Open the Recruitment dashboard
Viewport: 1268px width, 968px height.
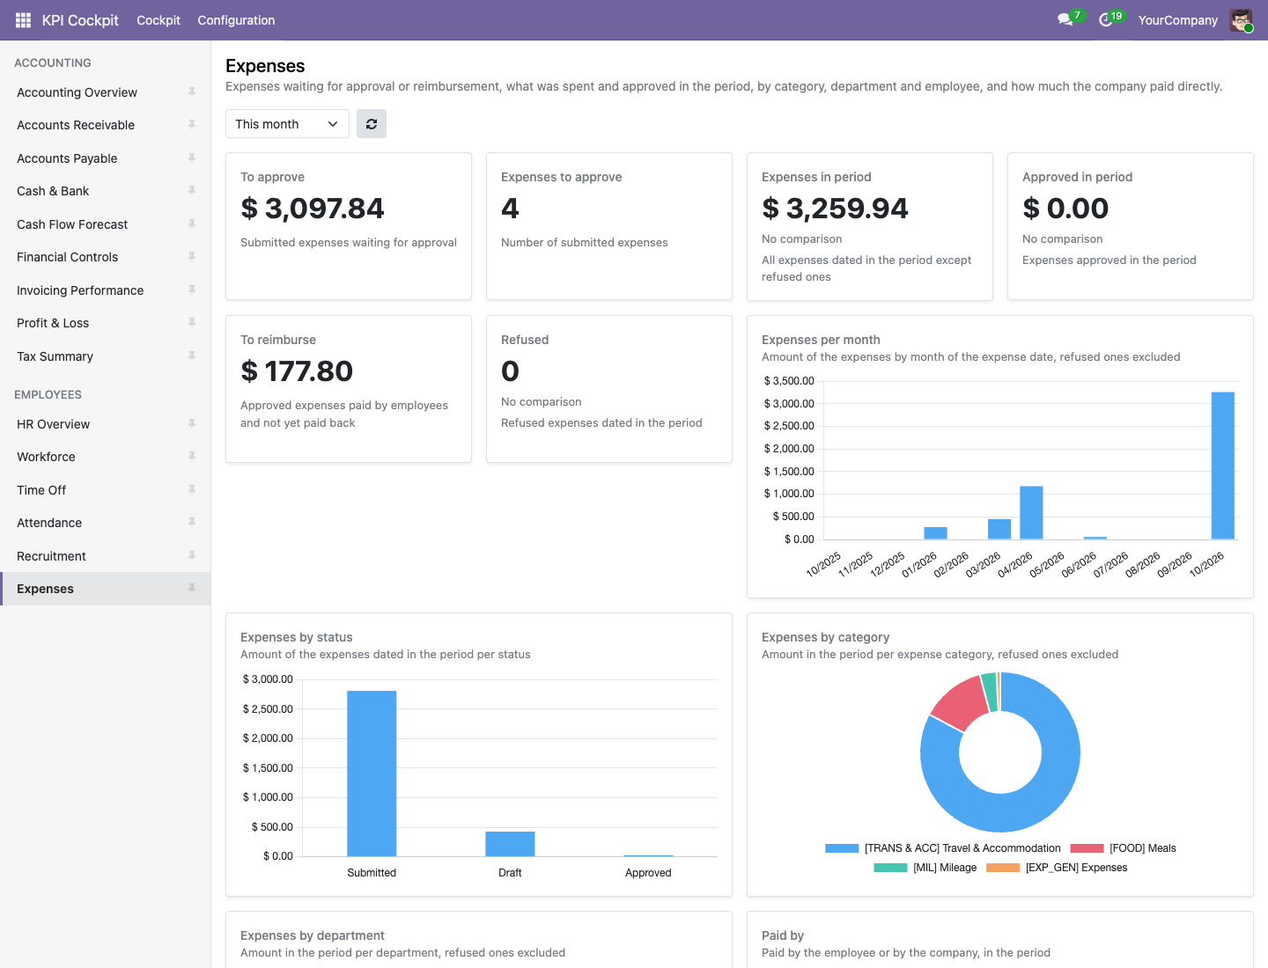coord(106,556)
